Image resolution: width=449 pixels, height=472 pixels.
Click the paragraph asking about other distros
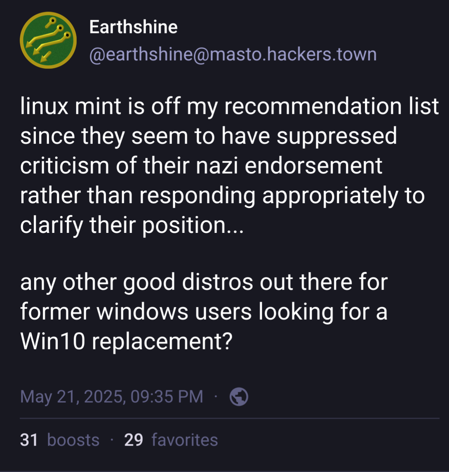(204, 311)
